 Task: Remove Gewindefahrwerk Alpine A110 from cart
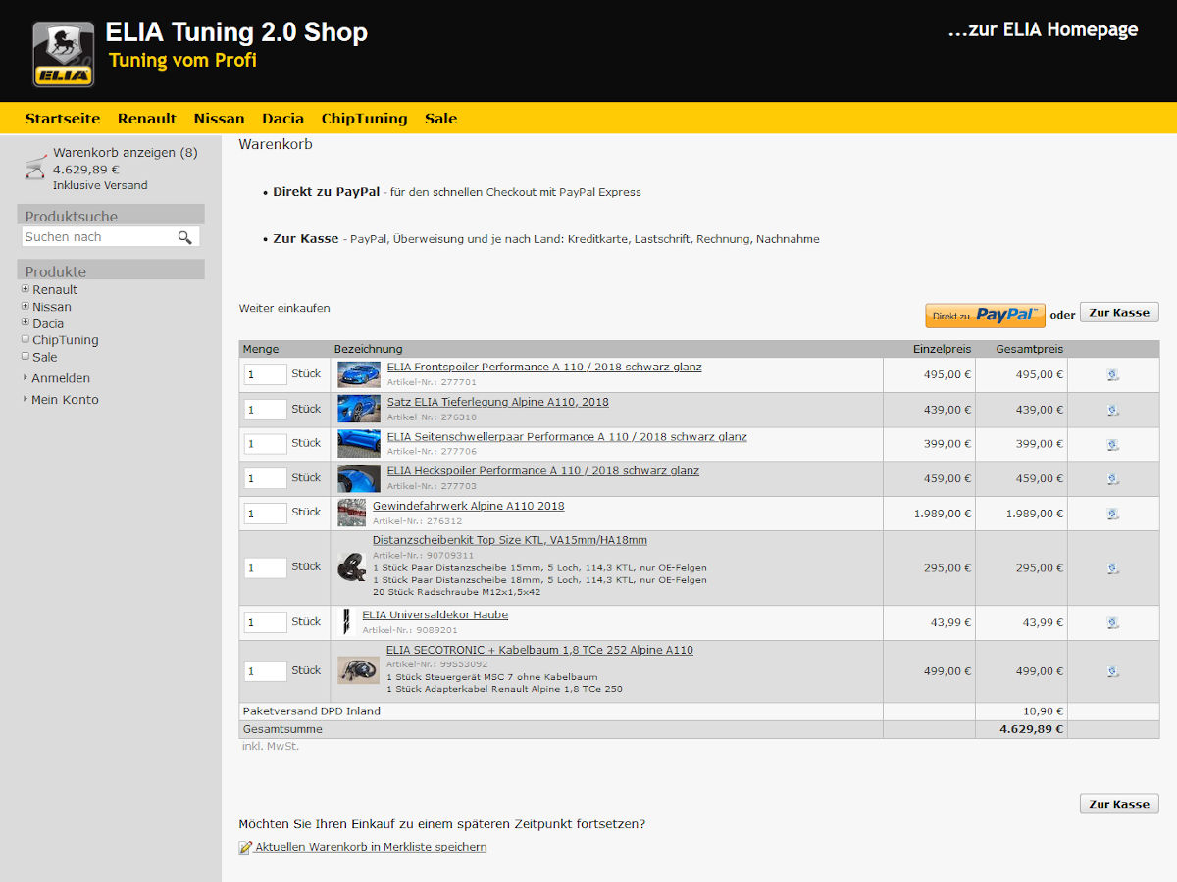1113,513
